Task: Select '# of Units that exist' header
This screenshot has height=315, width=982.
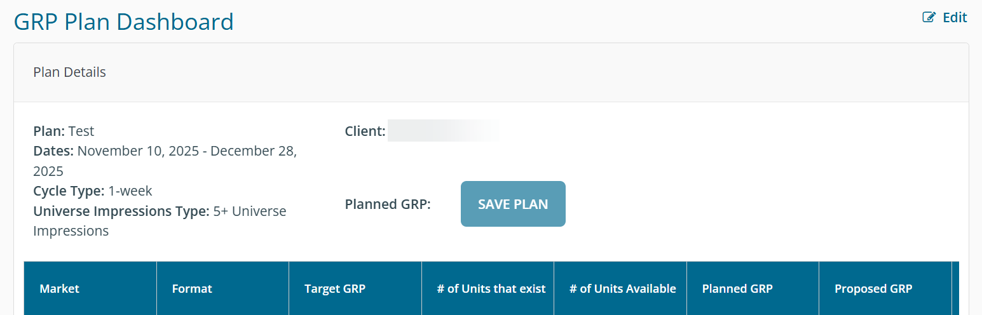Action: pyautogui.click(x=491, y=289)
